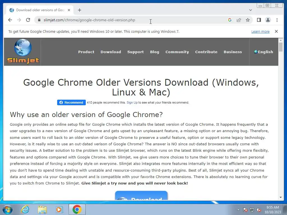
Task: Click the 'Google Chrome Older Versions Download' title
Action: pos(141,87)
